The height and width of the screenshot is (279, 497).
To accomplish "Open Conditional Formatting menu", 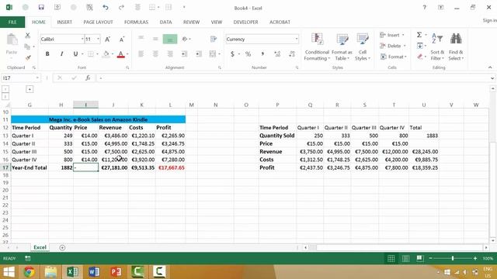I will [317, 46].
